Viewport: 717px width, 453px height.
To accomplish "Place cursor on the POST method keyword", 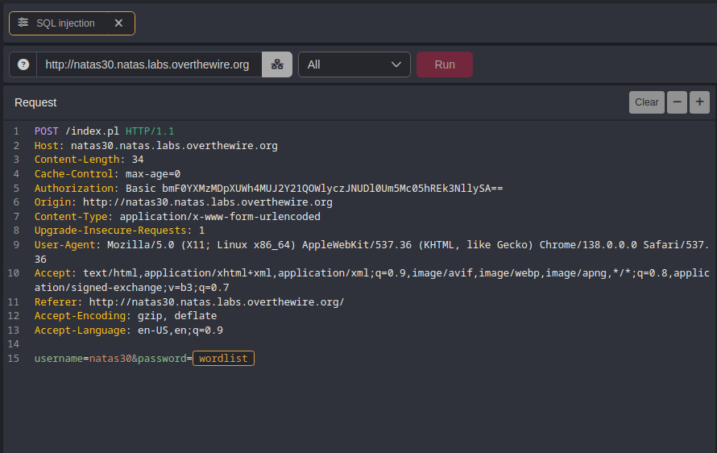I will click(x=47, y=131).
